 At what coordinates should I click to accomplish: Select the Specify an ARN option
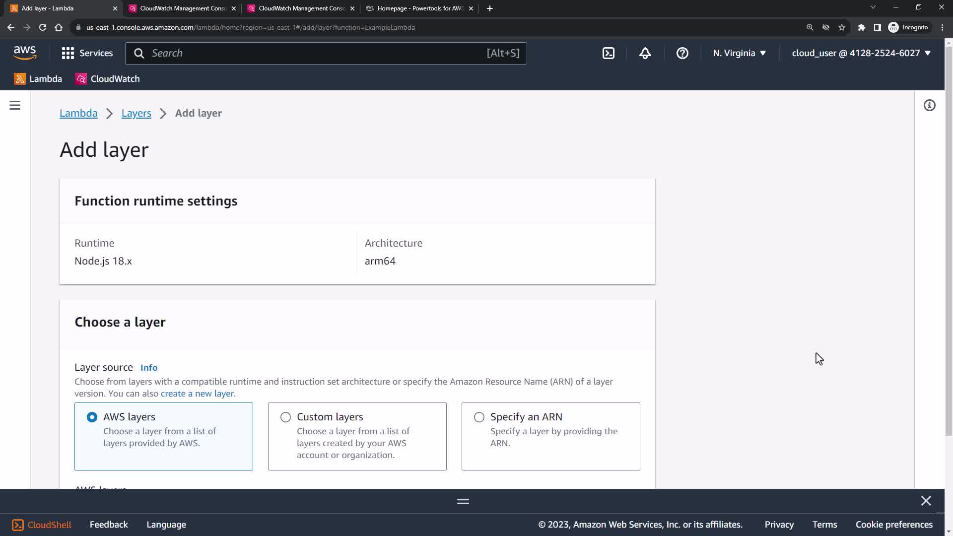[479, 417]
